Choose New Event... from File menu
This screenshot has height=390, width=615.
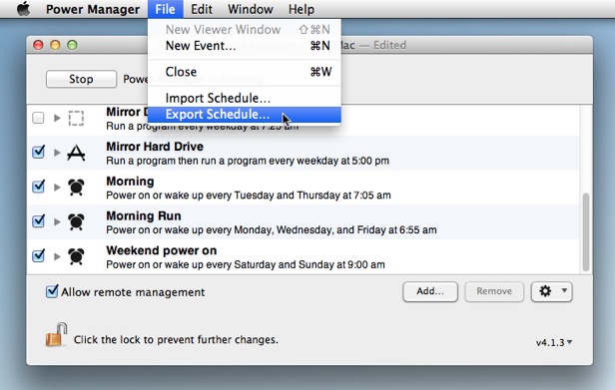pyautogui.click(x=245, y=46)
